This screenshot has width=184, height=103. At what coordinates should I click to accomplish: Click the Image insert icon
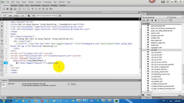tap(15, 9)
